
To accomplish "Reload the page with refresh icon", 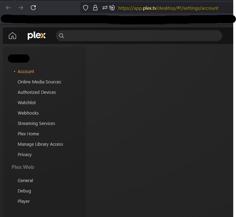I will pyautogui.click(x=33, y=8).
